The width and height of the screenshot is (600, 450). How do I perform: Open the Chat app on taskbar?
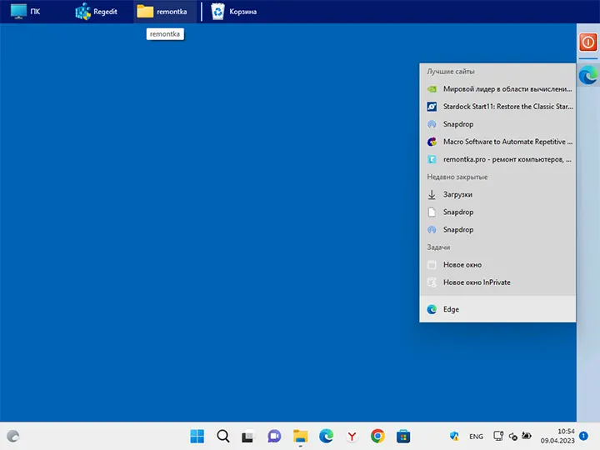point(274,436)
